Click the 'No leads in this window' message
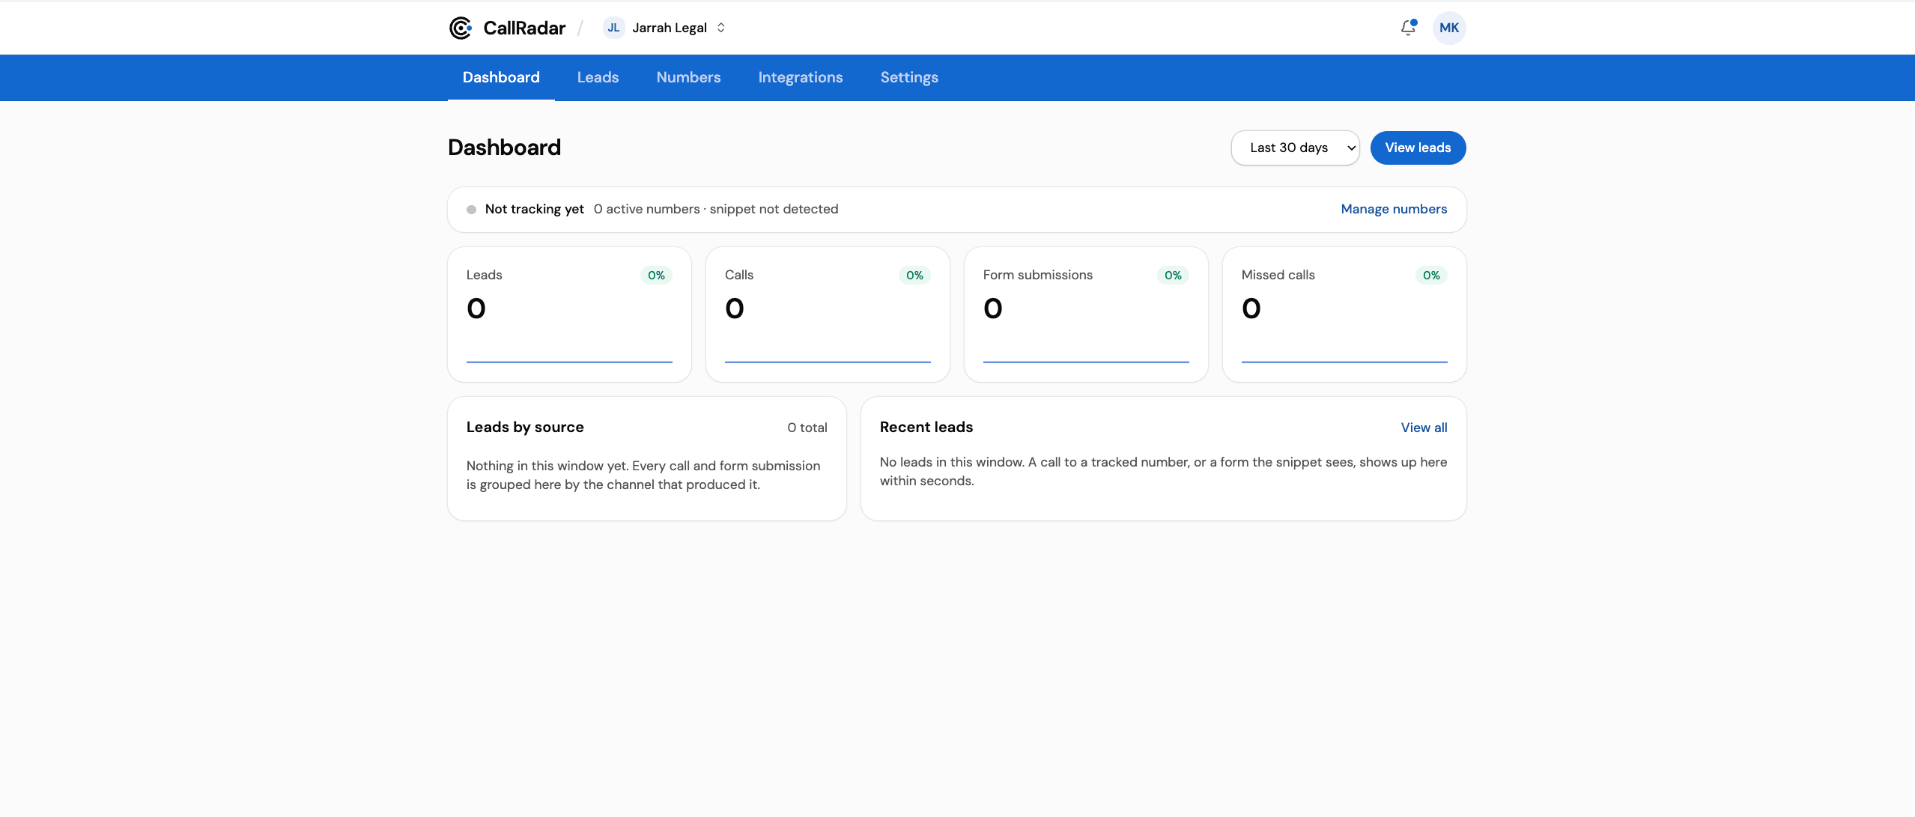 point(1163,471)
